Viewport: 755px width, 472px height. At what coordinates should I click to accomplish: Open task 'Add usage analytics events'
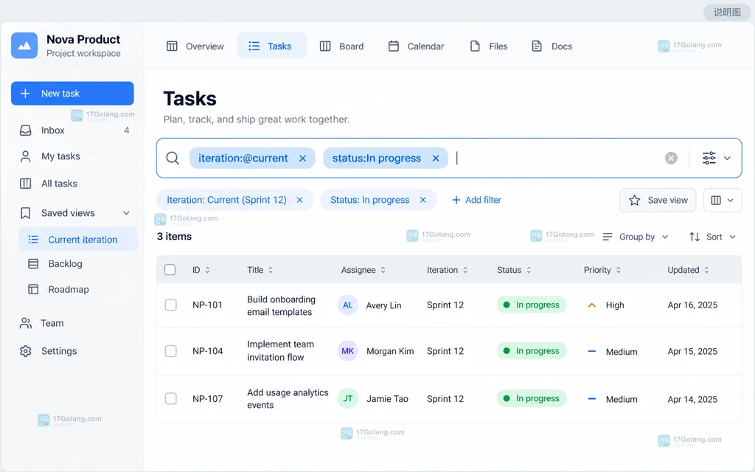coord(288,398)
